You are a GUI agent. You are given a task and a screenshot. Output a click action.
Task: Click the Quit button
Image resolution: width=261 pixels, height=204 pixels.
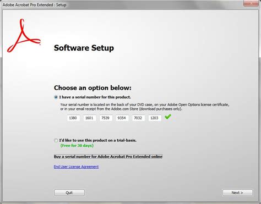pyautogui.click(x=69, y=192)
